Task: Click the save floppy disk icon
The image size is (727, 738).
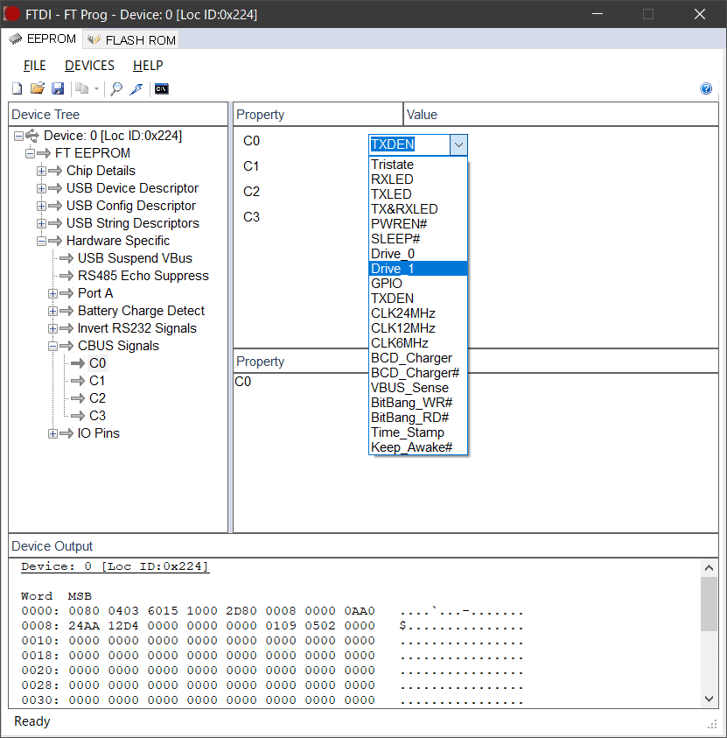Action: (x=58, y=88)
